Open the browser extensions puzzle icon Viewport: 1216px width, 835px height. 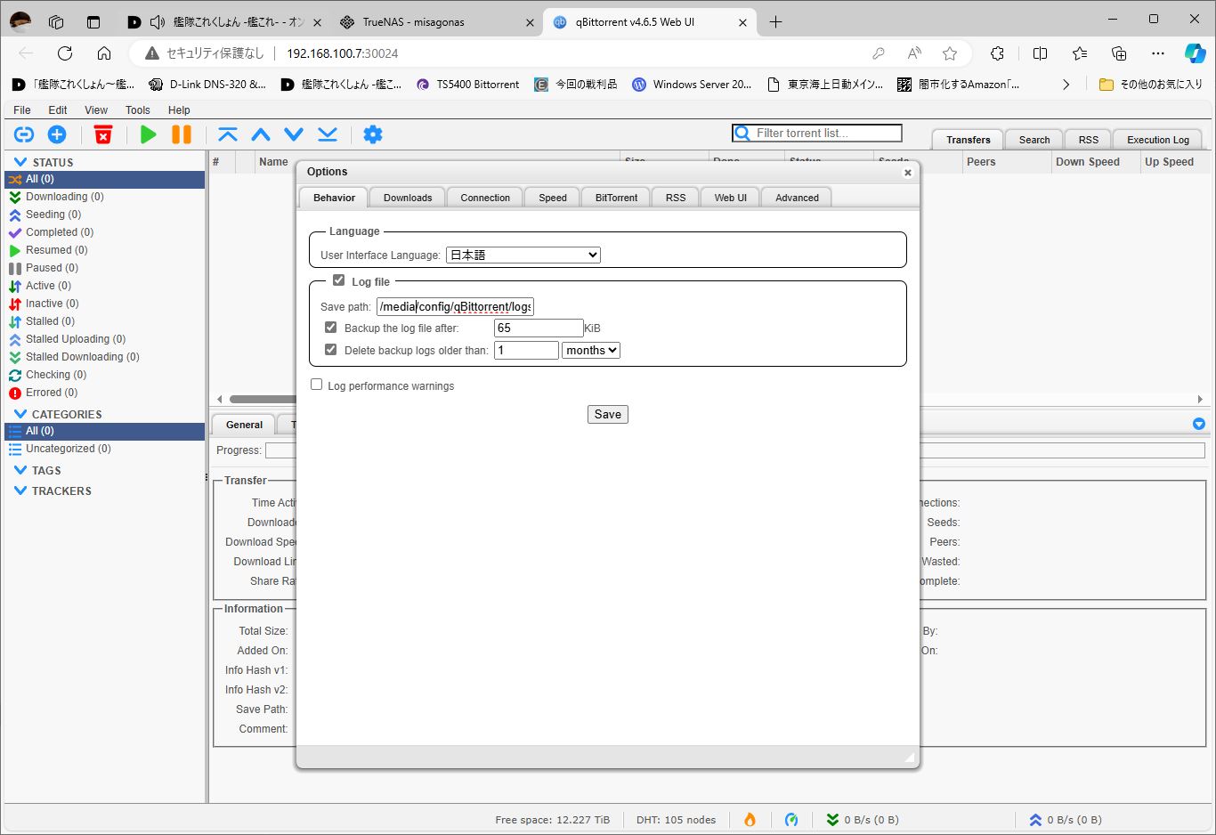pos(997,53)
